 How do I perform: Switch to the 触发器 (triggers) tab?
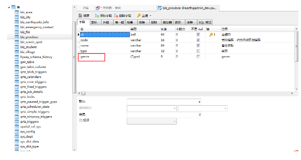tap(167, 22)
